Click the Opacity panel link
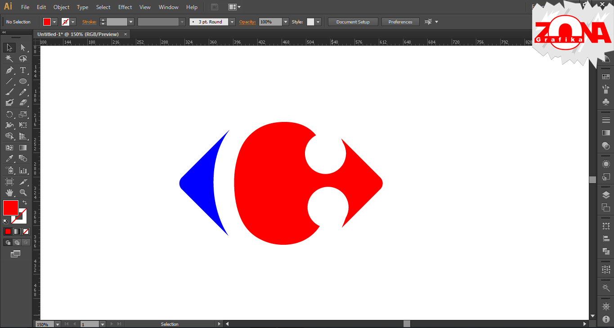The height and width of the screenshot is (328, 614). [x=247, y=22]
